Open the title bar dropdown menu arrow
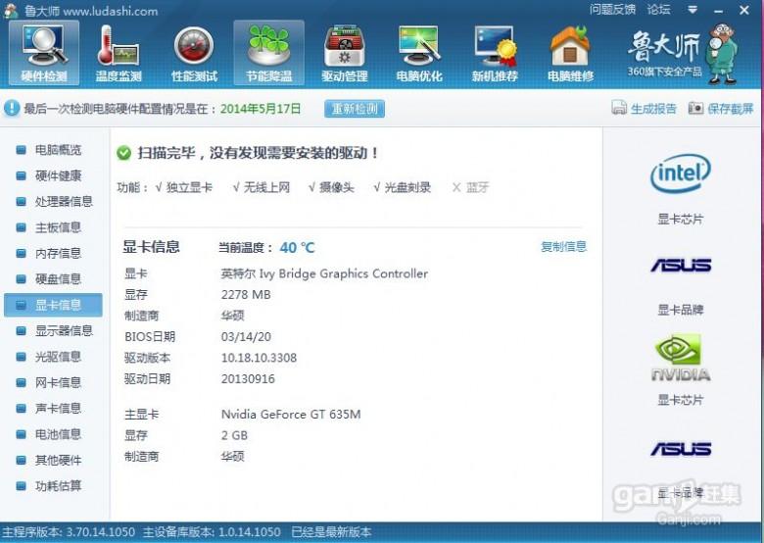Screen dimensions: 764x543 (692, 10)
